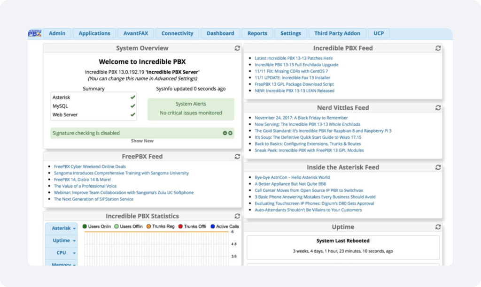Click the Incredible PBX logo icon
Viewport: 481px width, 287px height.
35,33
